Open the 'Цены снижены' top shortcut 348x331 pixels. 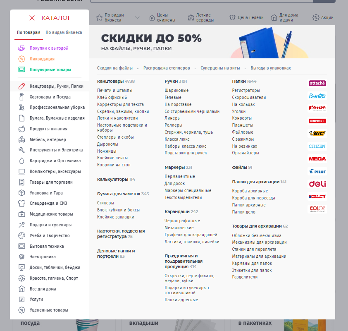[x=162, y=18]
